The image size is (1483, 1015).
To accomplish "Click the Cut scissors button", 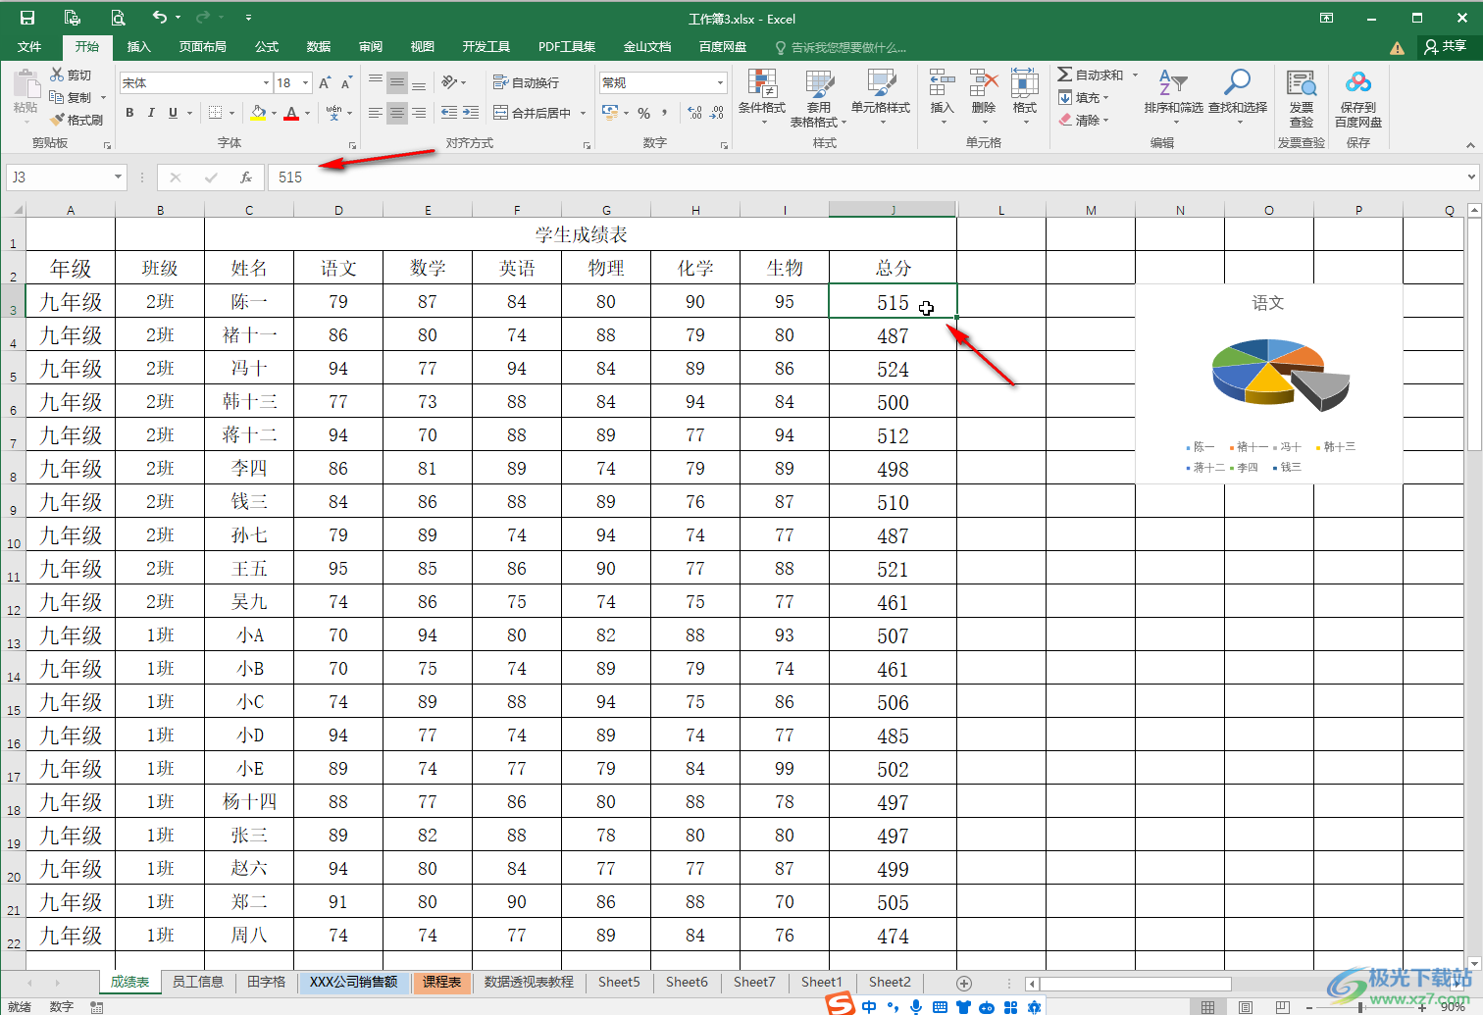I will click(x=72, y=76).
